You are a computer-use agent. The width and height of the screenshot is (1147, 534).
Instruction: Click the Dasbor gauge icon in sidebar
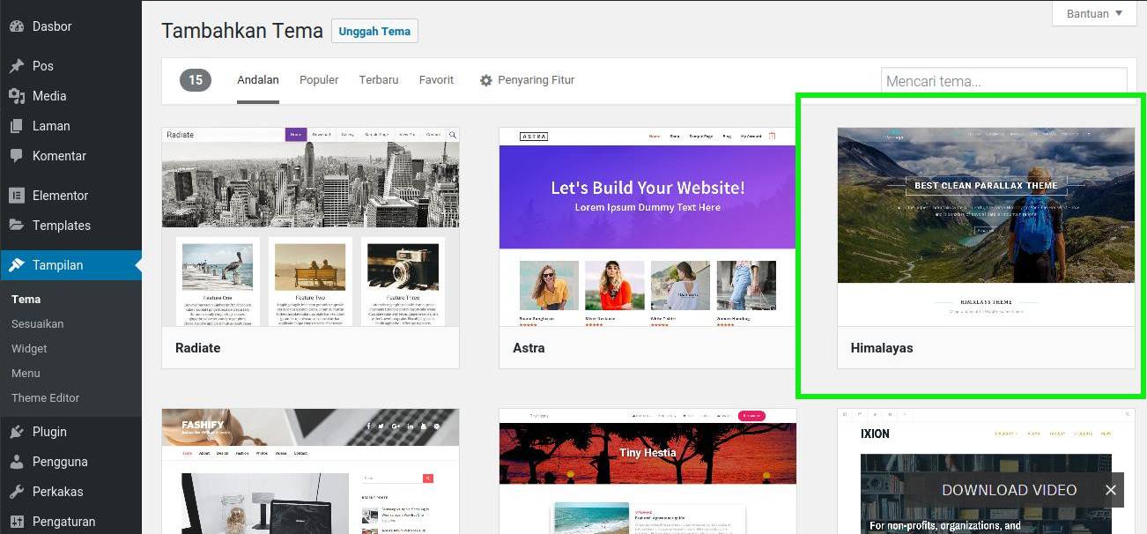click(x=17, y=26)
